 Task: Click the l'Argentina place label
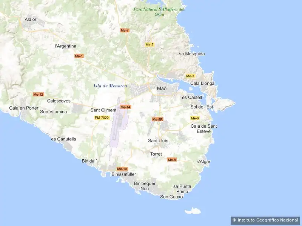pyautogui.click(x=66, y=46)
